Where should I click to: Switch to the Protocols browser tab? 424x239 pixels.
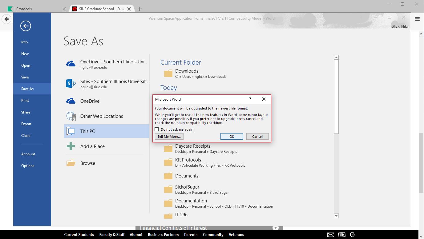click(34, 9)
